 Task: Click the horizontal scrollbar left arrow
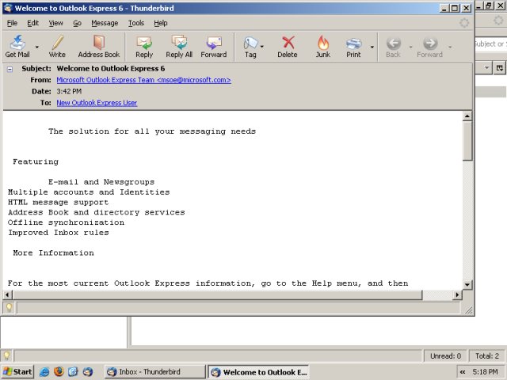(x=8, y=294)
